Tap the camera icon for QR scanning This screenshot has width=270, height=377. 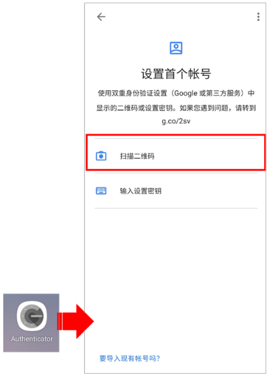pyautogui.click(x=101, y=156)
